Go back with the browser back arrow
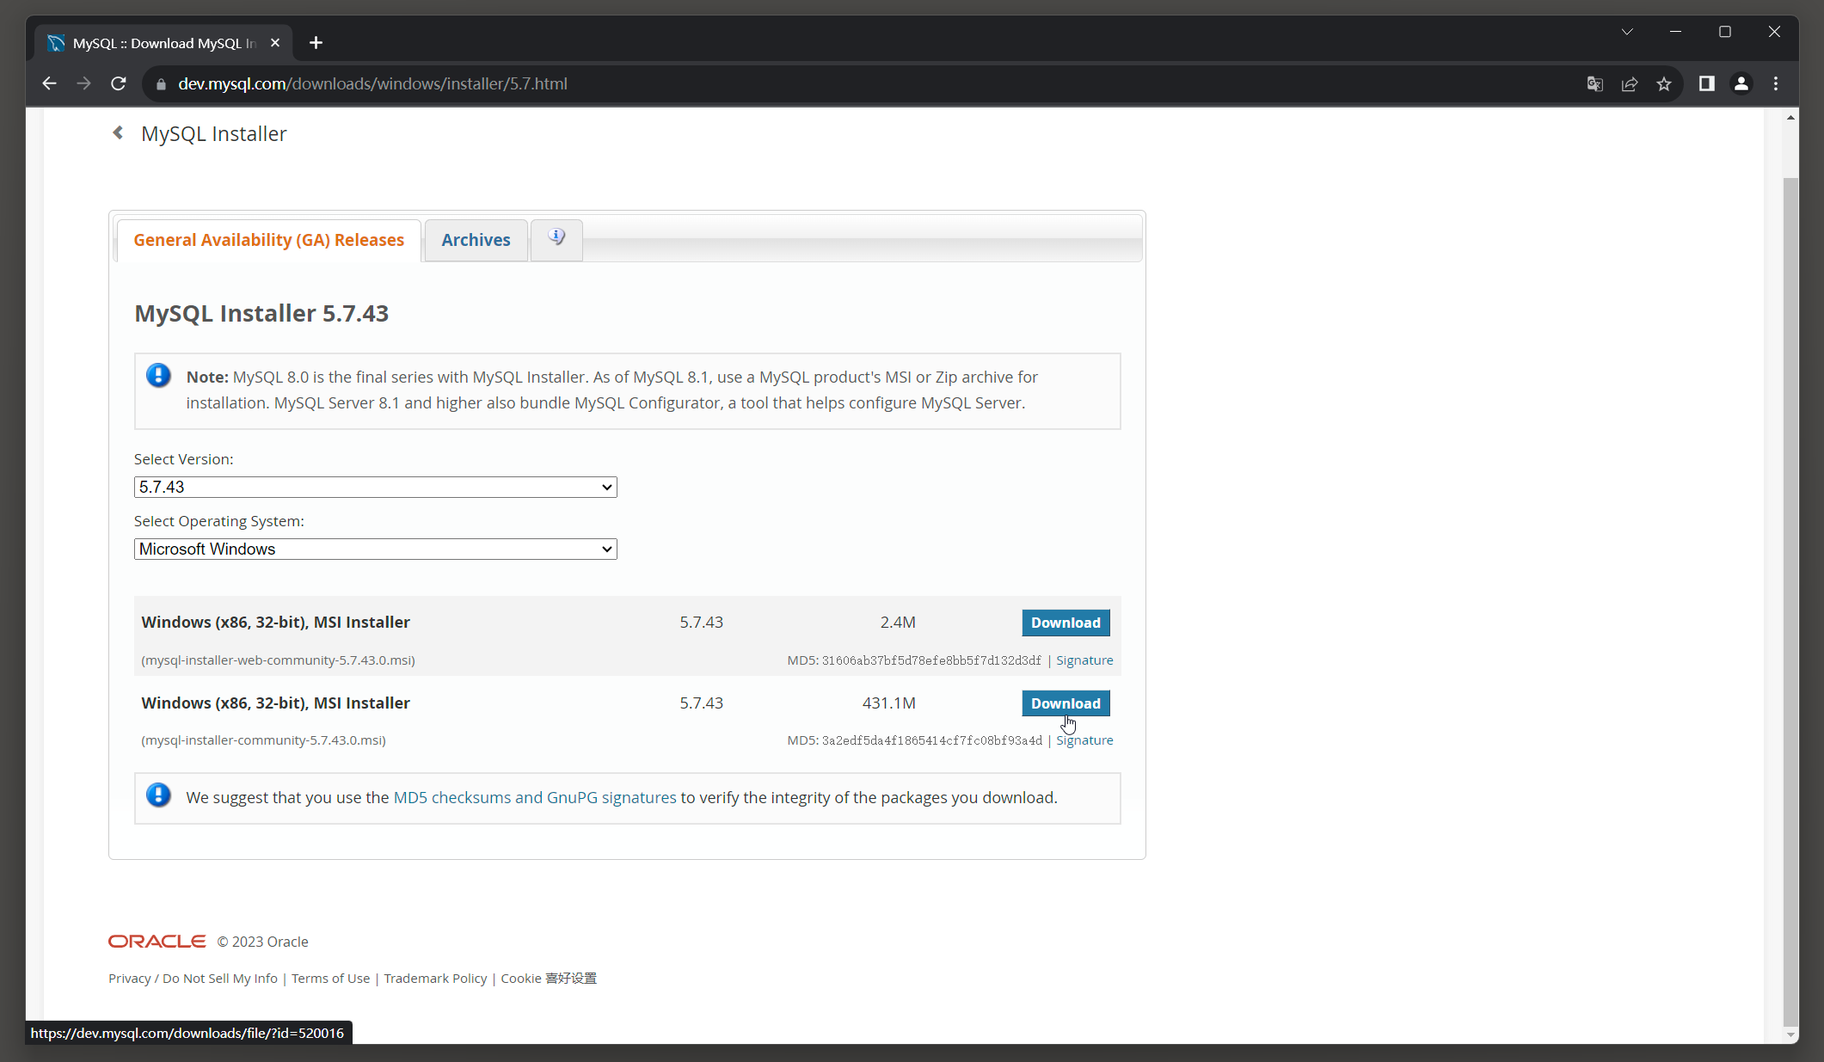The height and width of the screenshot is (1062, 1824). click(49, 83)
